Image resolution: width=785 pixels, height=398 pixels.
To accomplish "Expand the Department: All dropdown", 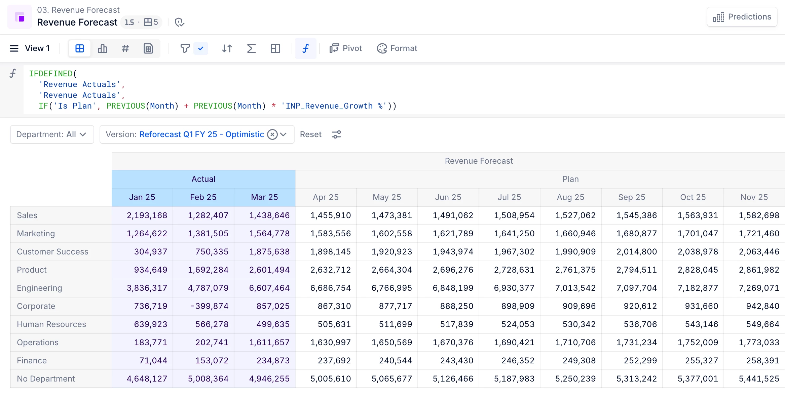I will pos(52,134).
